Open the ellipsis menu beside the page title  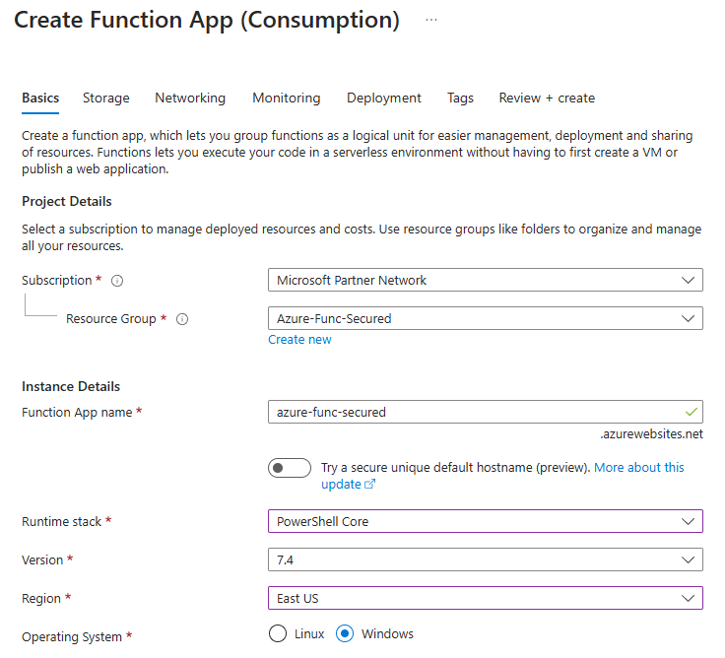coord(430,20)
